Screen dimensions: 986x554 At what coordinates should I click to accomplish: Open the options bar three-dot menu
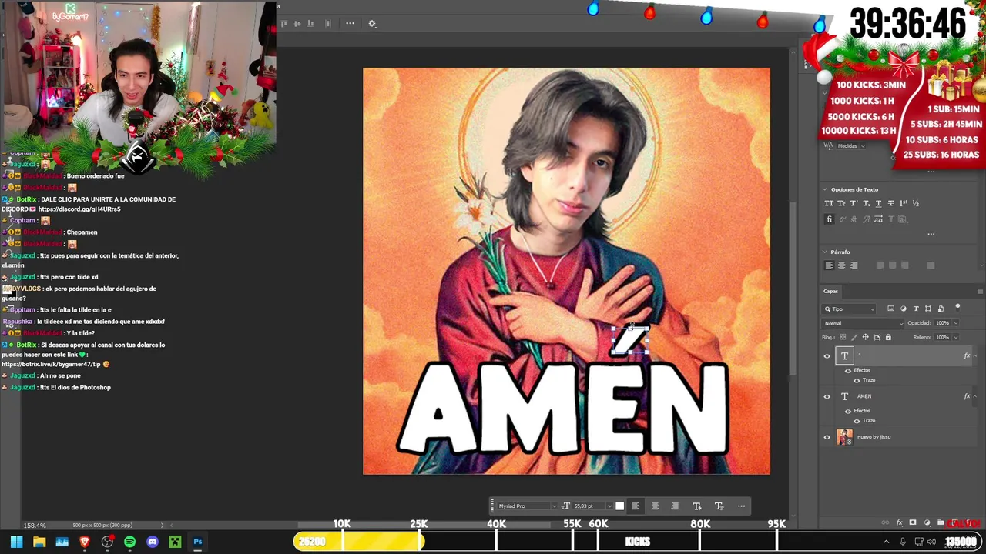click(350, 23)
